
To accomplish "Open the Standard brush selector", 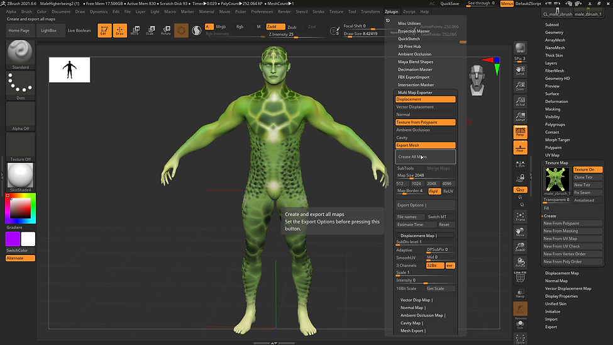I will point(20,54).
